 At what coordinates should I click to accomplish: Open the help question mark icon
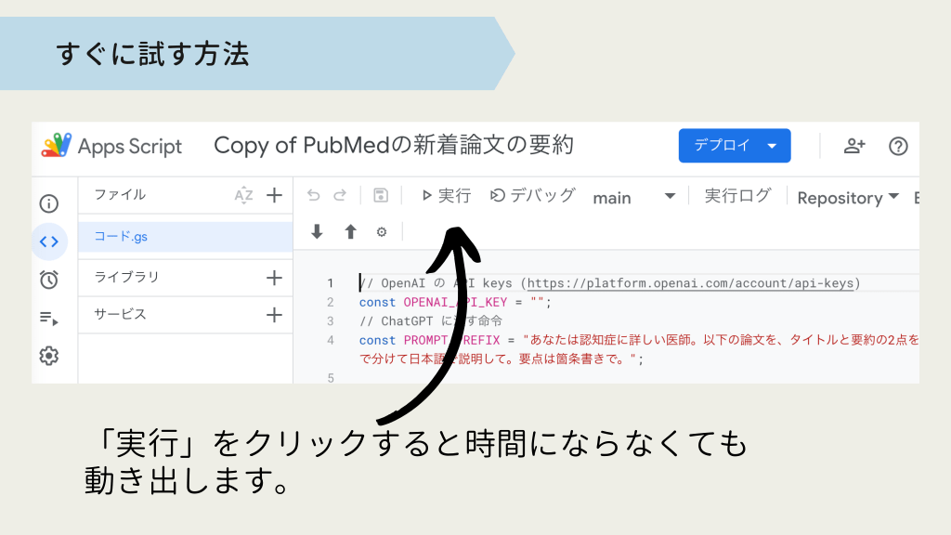[898, 146]
